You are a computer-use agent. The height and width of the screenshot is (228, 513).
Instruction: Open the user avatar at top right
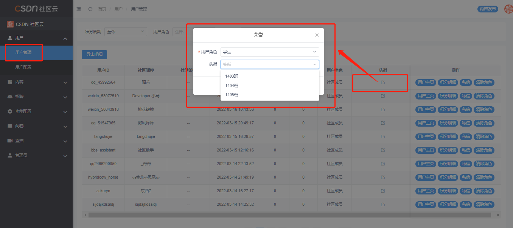point(509,9)
